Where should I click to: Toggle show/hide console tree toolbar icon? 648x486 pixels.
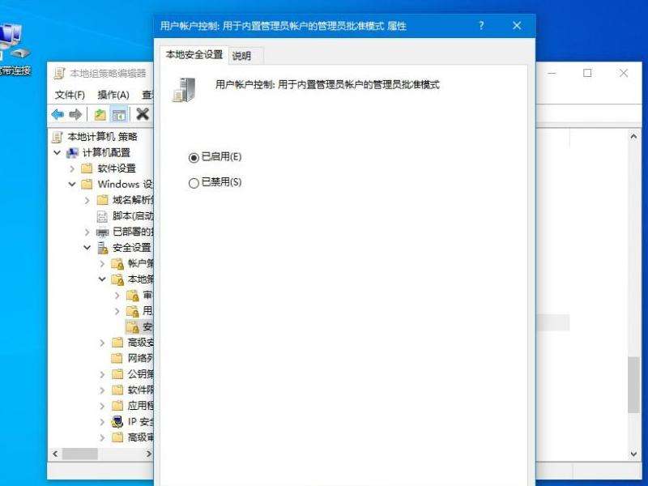click(119, 114)
